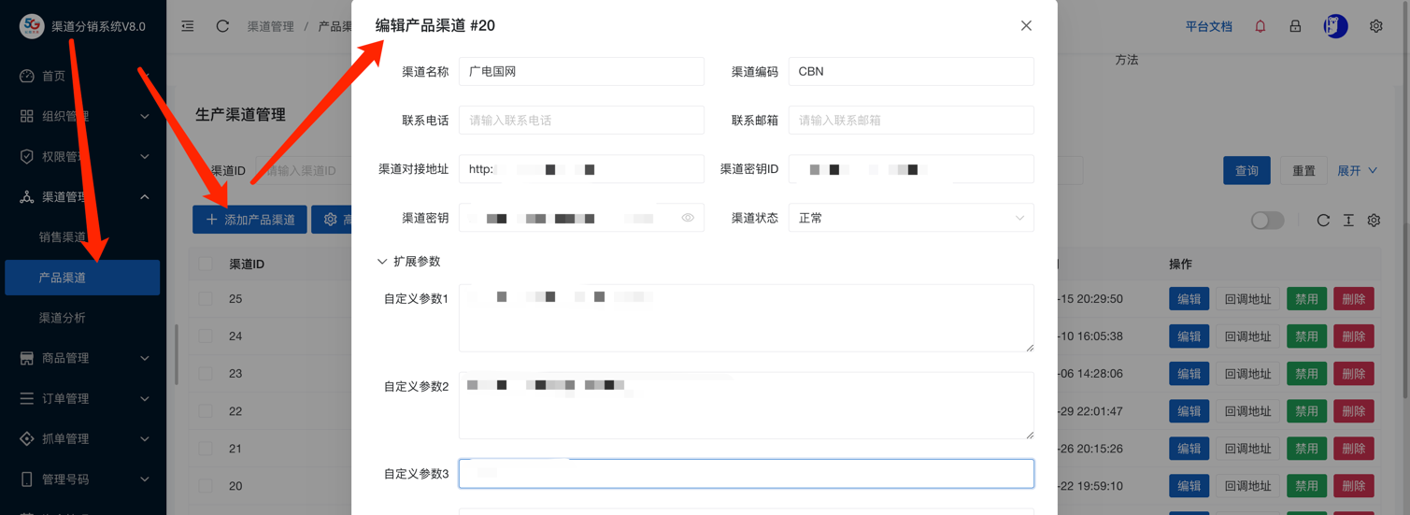1410x515 pixels.
Task: Click the 平台文档 link
Action: (1208, 26)
